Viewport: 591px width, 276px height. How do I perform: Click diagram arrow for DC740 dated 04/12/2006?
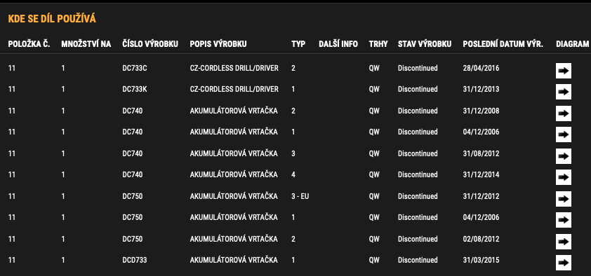pyautogui.click(x=563, y=134)
